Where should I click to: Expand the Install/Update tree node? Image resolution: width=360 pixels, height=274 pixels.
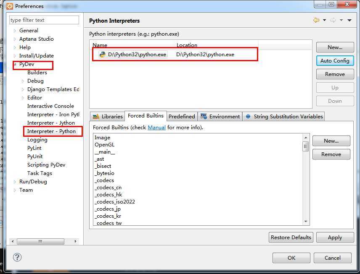click(x=15, y=56)
